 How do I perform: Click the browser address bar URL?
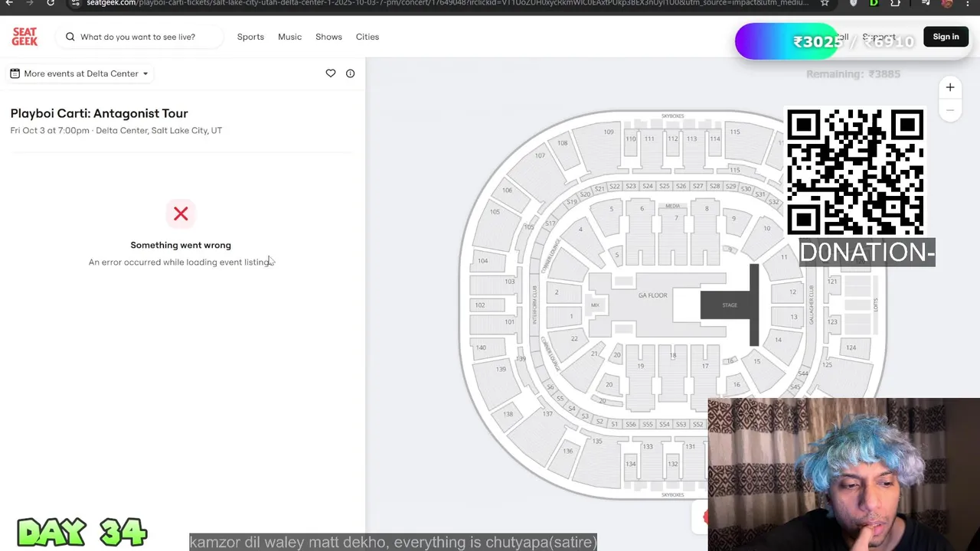(x=448, y=3)
